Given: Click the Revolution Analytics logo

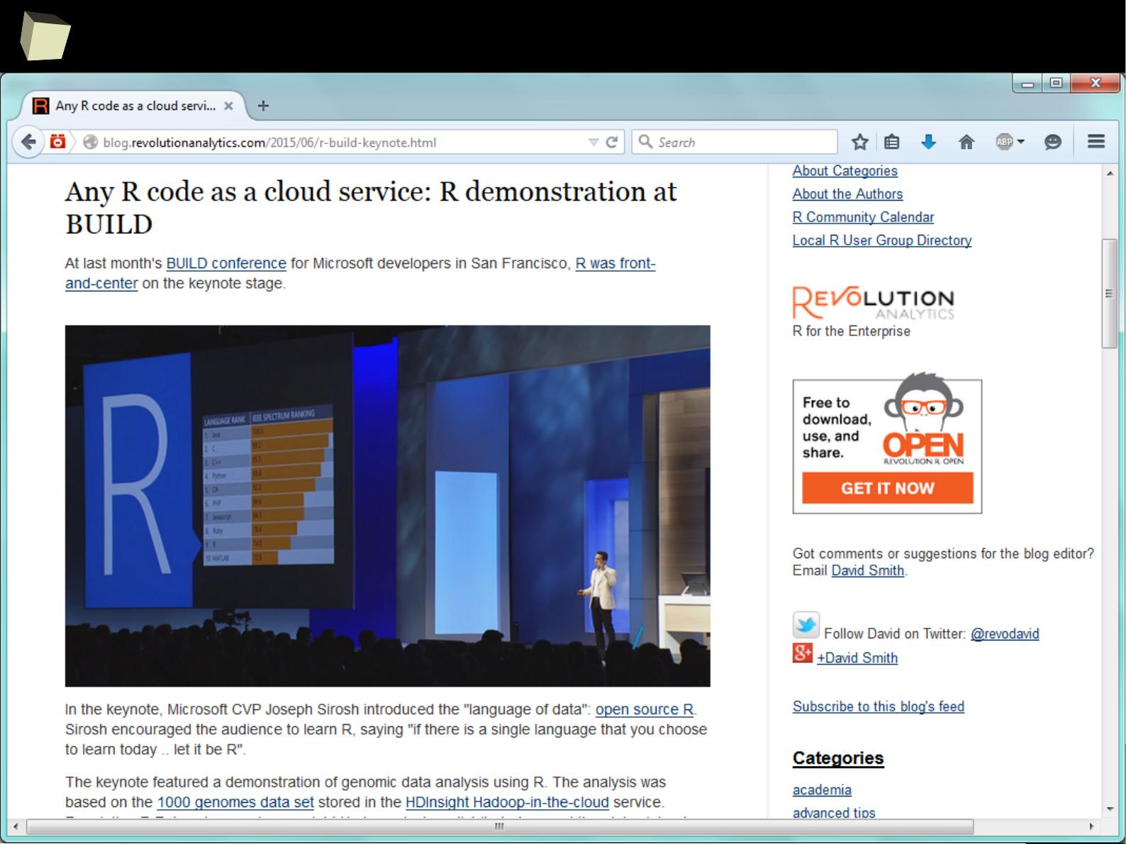Looking at the screenshot, I should pos(874,303).
